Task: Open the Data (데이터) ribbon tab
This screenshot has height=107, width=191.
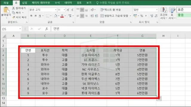Action: 68,3
